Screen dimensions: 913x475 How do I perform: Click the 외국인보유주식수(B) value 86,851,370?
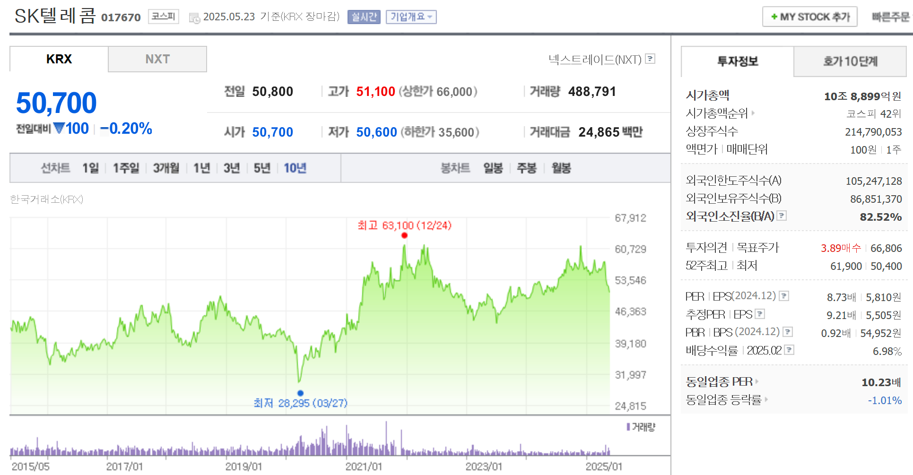[x=876, y=199]
